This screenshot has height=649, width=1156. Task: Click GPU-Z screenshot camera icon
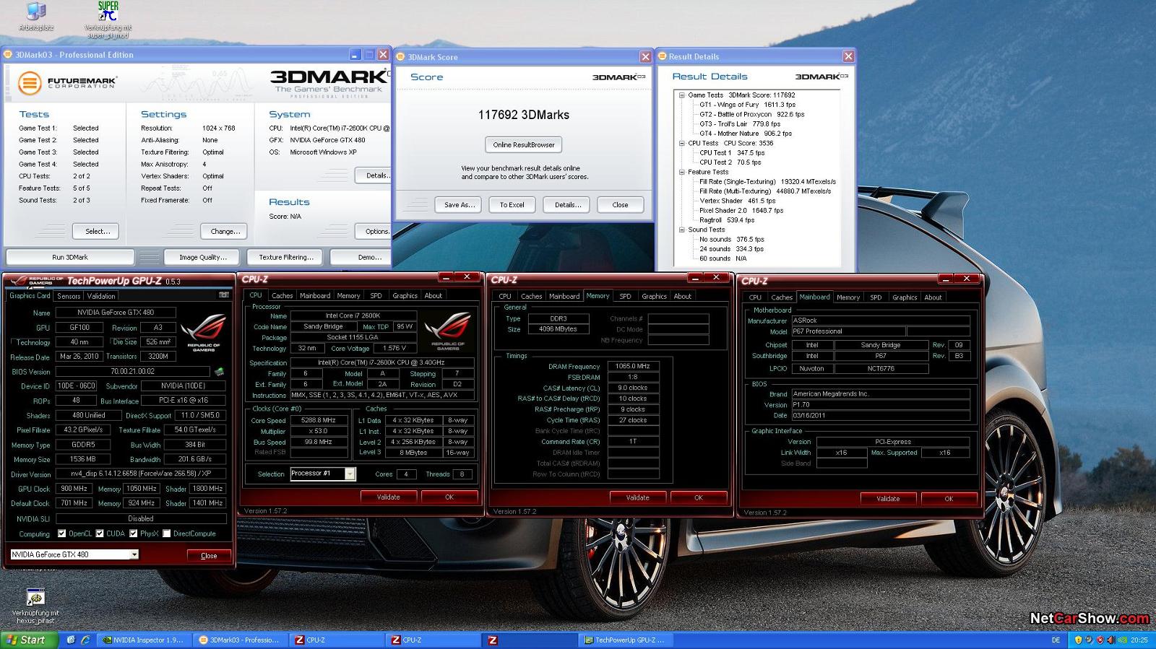pos(224,295)
